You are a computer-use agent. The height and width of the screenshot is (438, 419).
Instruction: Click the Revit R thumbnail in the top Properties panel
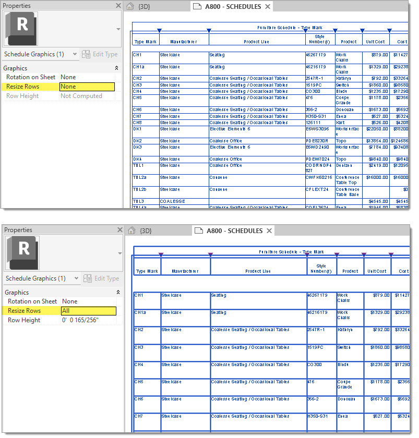pyautogui.click(x=20, y=29)
